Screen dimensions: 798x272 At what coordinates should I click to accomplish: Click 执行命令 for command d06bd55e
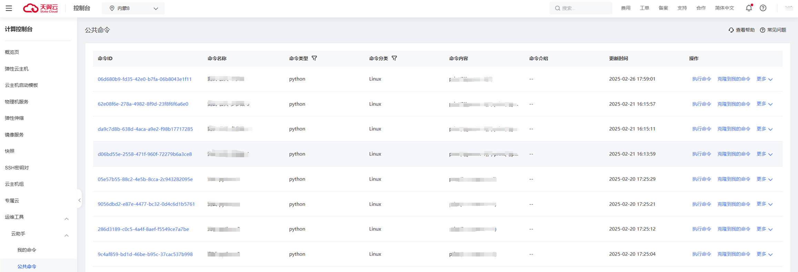click(701, 154)
